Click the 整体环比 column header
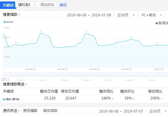 point(127,91)
